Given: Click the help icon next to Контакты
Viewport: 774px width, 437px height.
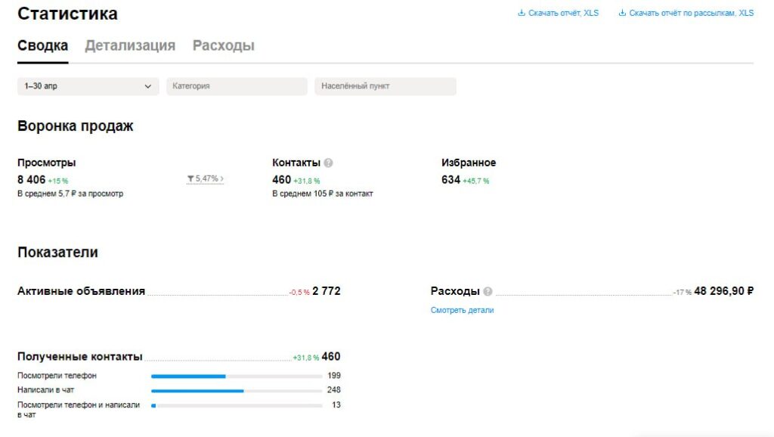Looking at the screenshot, I should coord(328,163).
